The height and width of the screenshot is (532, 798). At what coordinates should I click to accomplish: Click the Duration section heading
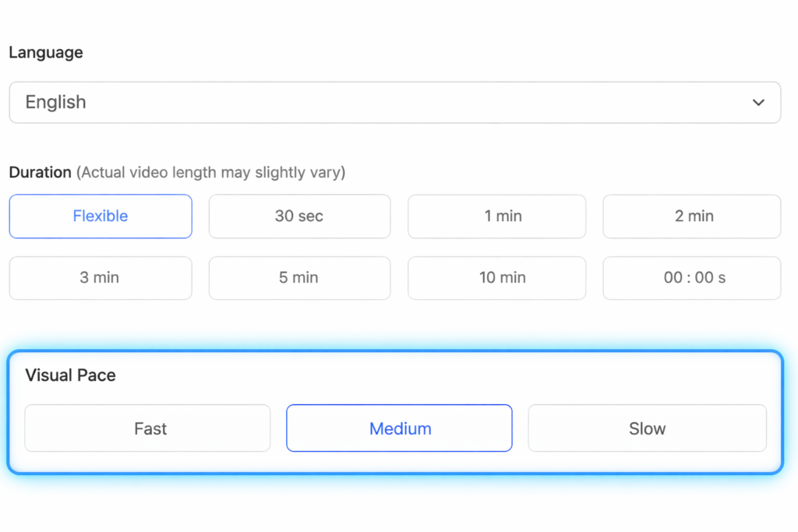tap(40, 172)
